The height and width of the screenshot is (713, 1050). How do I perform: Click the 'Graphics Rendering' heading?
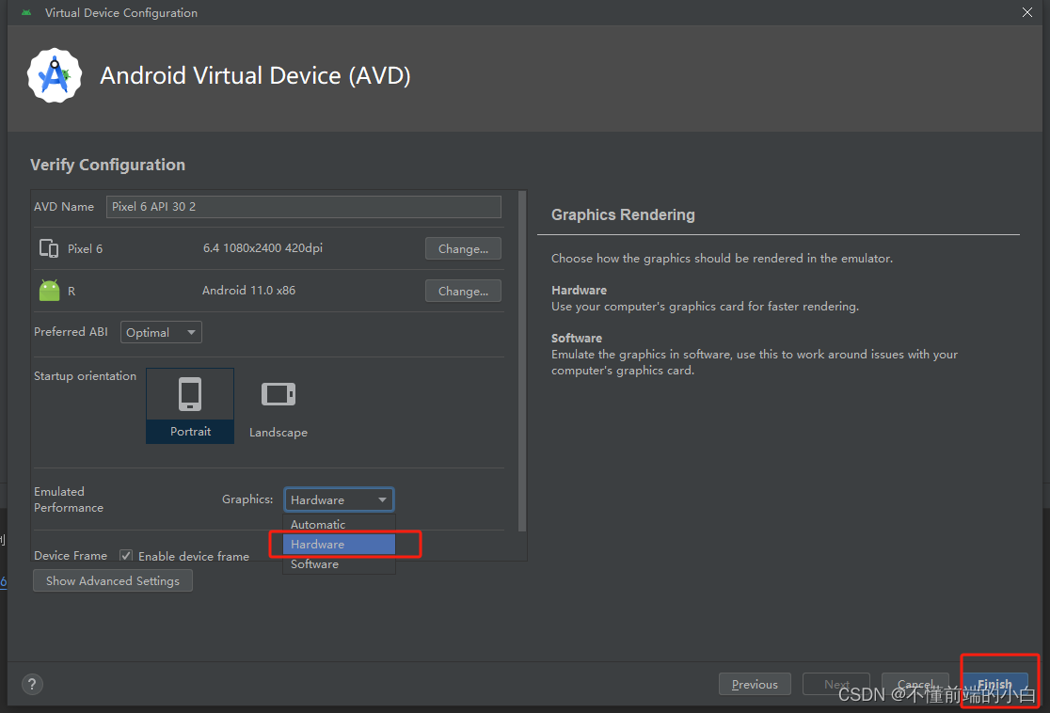623,214
